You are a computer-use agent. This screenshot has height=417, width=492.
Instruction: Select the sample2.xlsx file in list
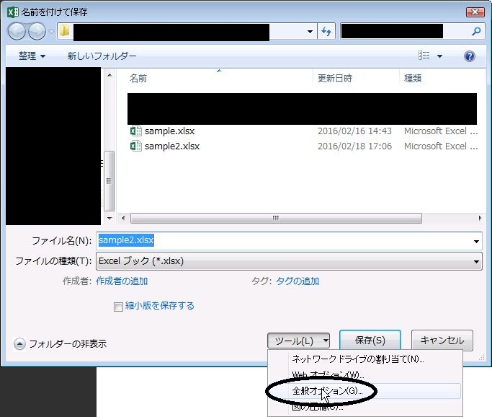tap(171, 146)
